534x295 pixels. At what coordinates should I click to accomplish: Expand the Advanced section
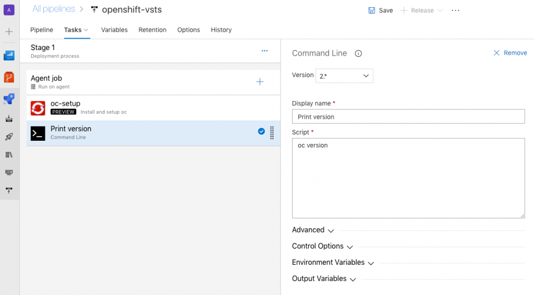pyautogui.click(x=313, y=230)
